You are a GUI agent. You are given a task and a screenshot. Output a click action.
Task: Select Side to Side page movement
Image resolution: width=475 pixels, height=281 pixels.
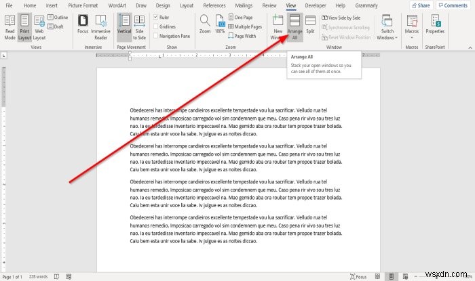[x=139, y=28]
